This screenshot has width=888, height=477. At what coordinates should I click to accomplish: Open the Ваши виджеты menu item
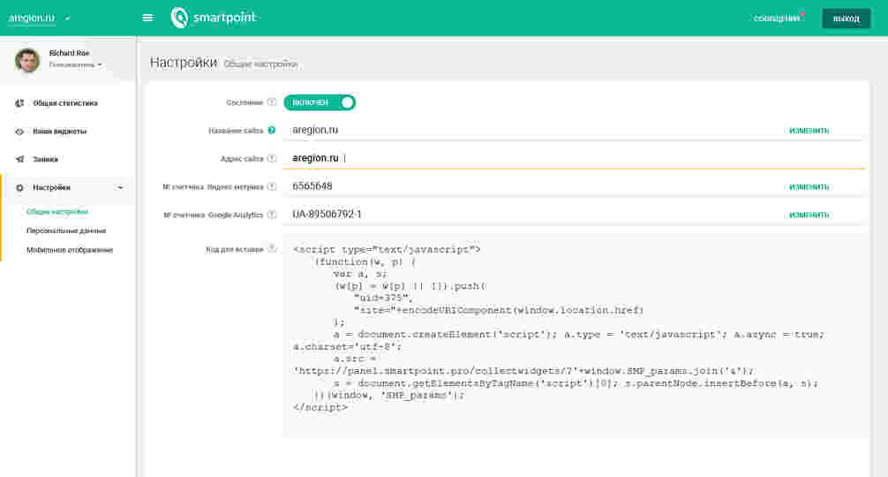coord(59,132)
